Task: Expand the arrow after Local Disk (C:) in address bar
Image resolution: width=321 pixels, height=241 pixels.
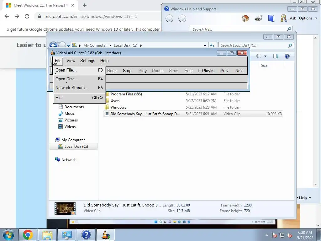Action: click(141, 46)
